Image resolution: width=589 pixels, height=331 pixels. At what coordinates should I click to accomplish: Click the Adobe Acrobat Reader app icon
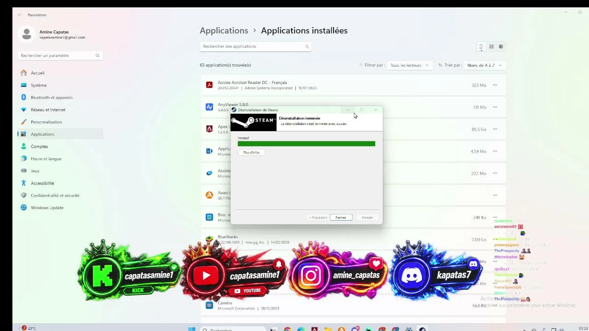pos(209,85)
